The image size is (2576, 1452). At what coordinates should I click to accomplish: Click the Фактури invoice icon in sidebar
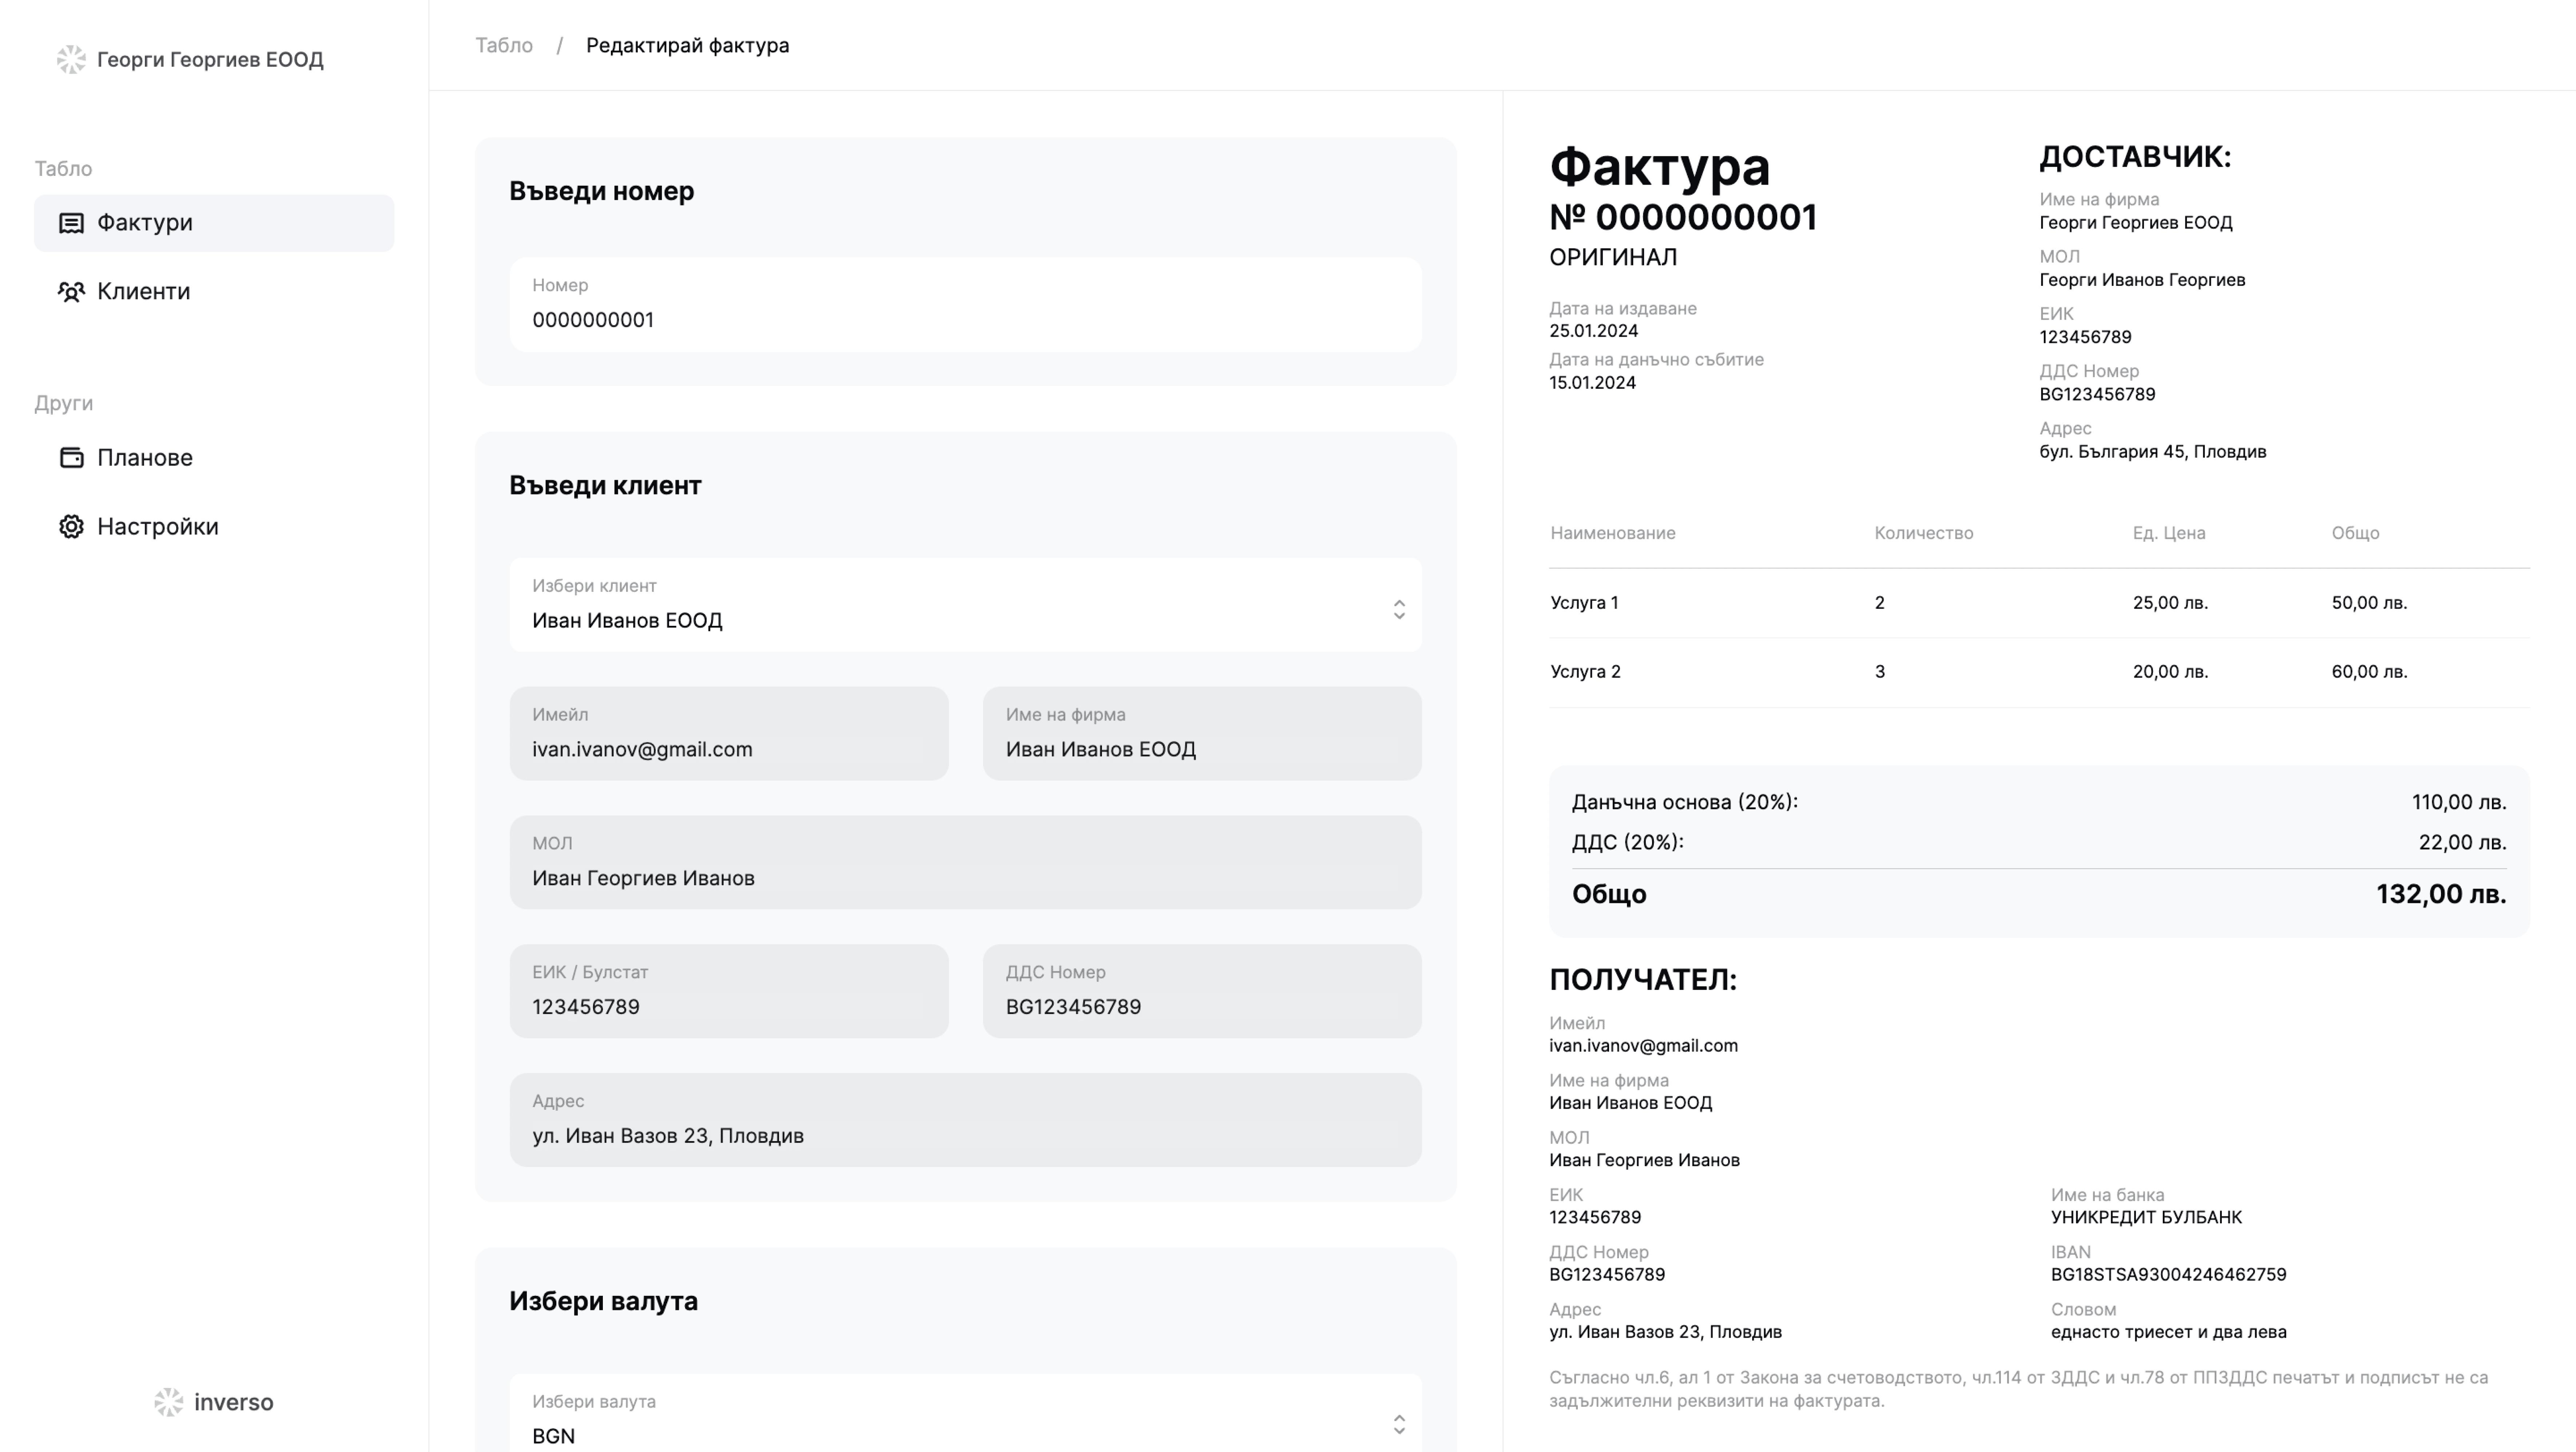(71, 223)
